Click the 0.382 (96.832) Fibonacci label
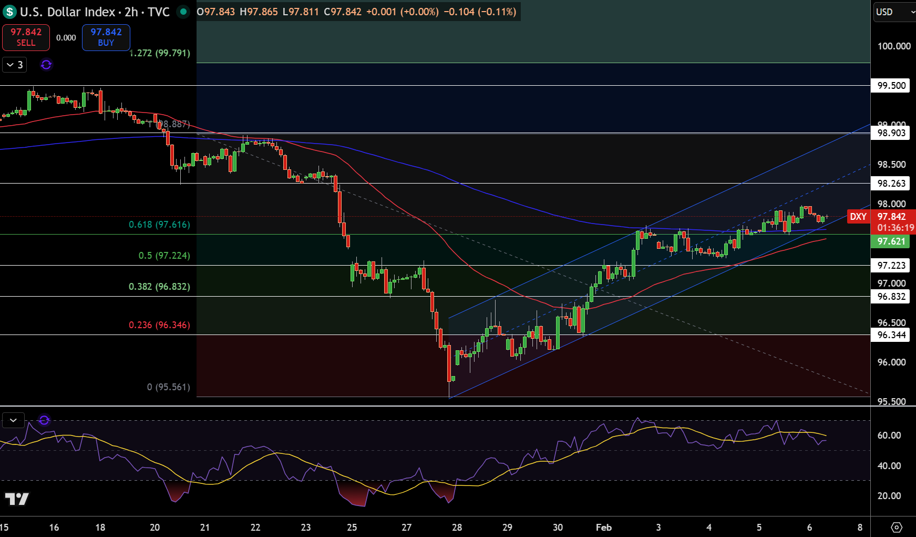 (x=160, y=287)
